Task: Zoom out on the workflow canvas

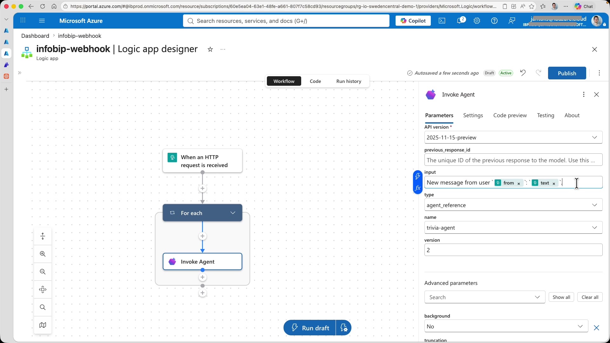Action: 43,272
